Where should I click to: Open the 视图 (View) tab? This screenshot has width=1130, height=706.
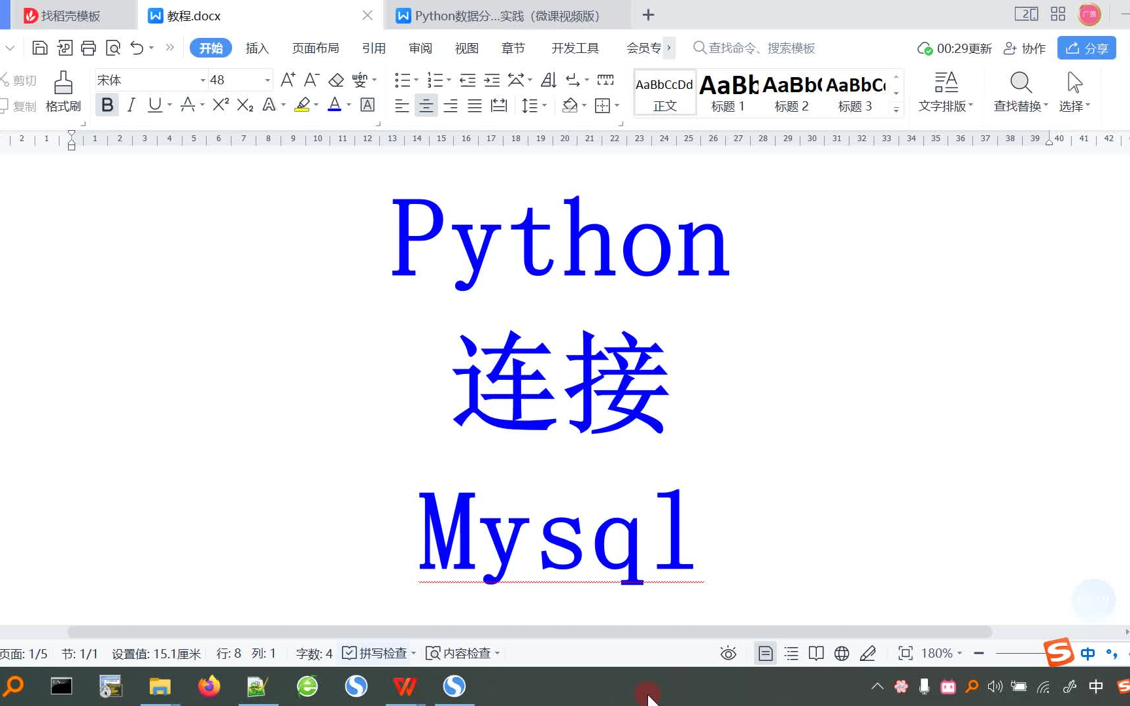(466, 48)
